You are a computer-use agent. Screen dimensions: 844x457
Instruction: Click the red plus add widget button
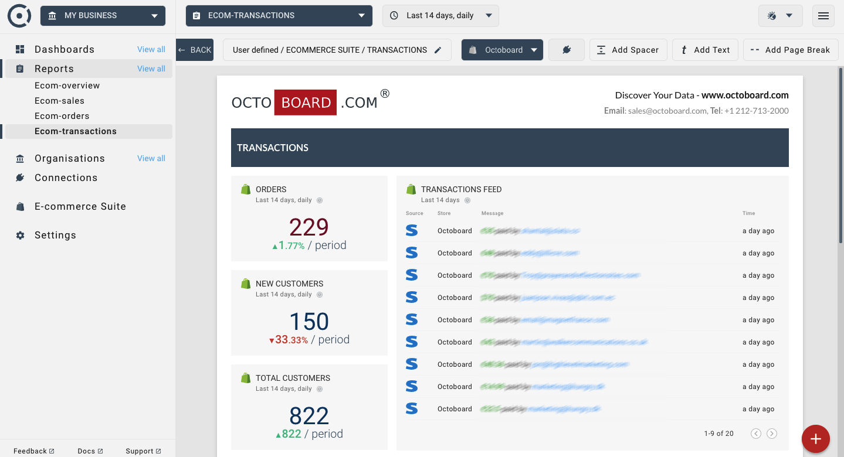816,439
